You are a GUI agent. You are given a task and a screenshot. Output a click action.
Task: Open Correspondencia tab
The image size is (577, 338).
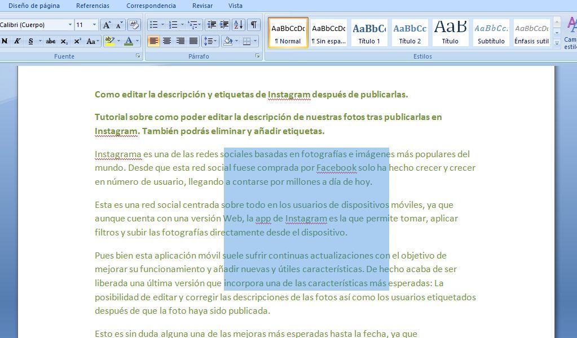(151, 6)
